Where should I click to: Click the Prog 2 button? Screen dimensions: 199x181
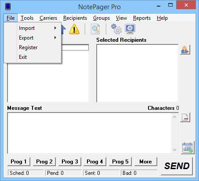(44, 162)
